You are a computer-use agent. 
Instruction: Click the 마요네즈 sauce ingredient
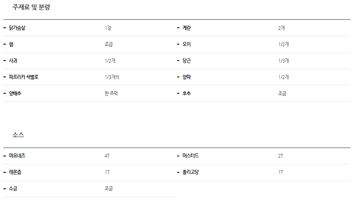click(x=17, y=156)
